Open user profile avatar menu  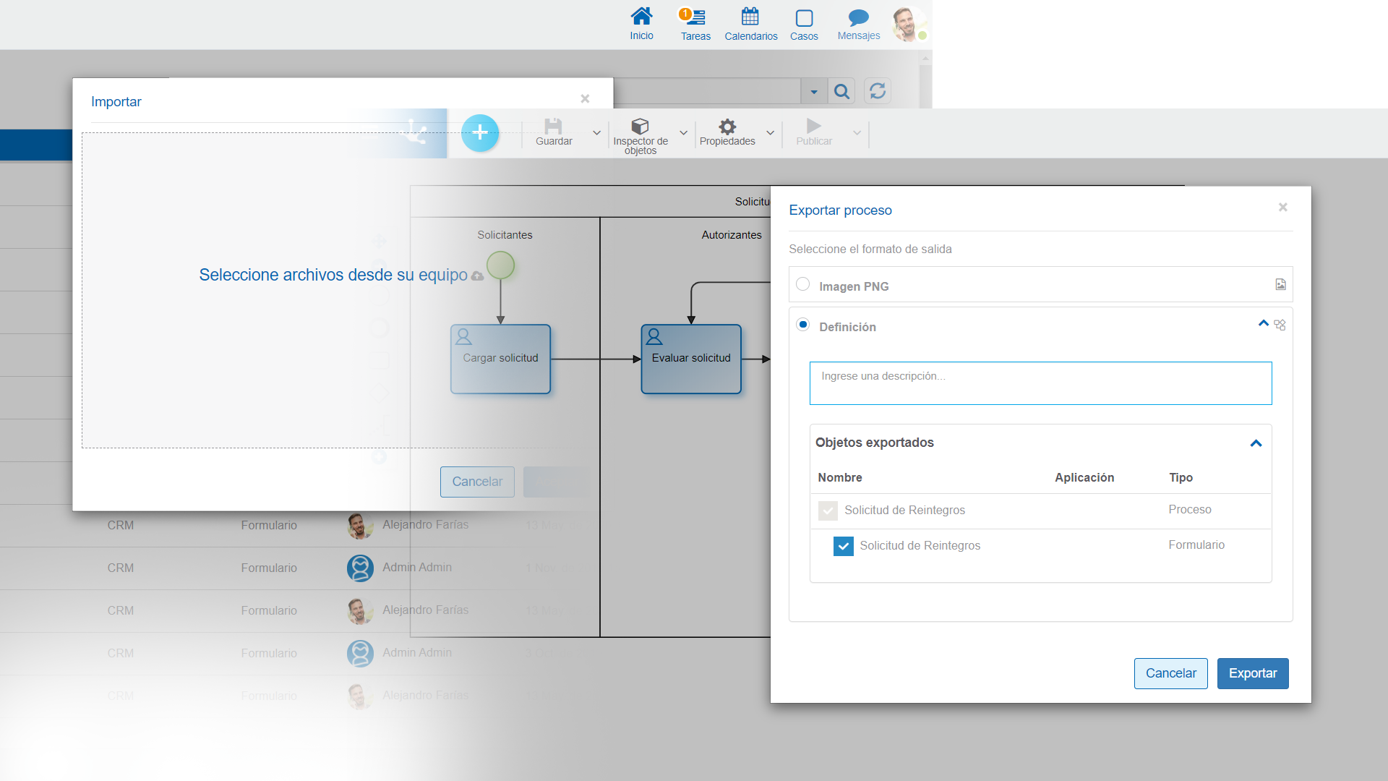[x=908, y=24]
